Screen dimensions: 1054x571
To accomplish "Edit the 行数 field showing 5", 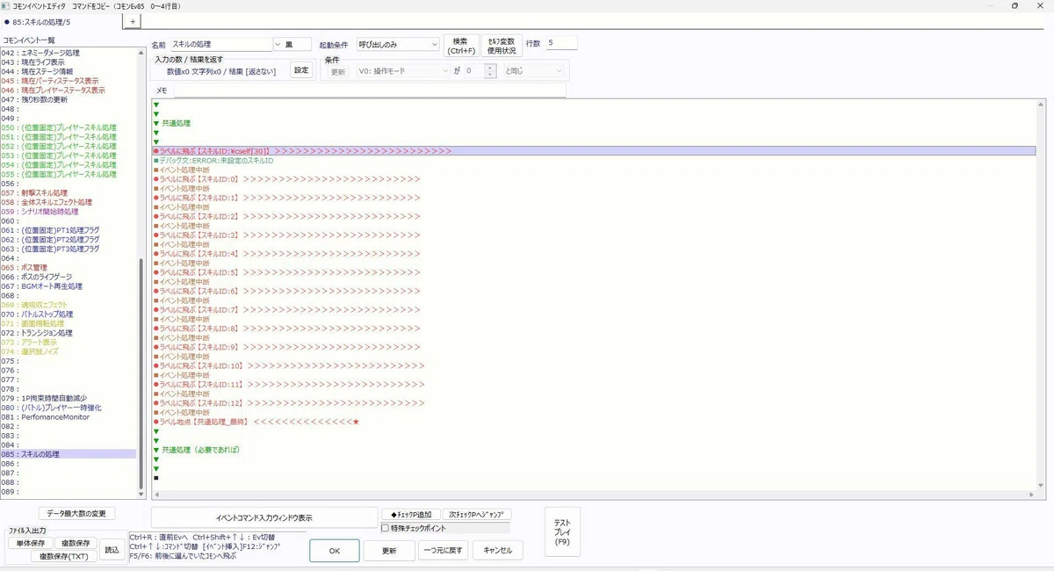I will point(561,43).
